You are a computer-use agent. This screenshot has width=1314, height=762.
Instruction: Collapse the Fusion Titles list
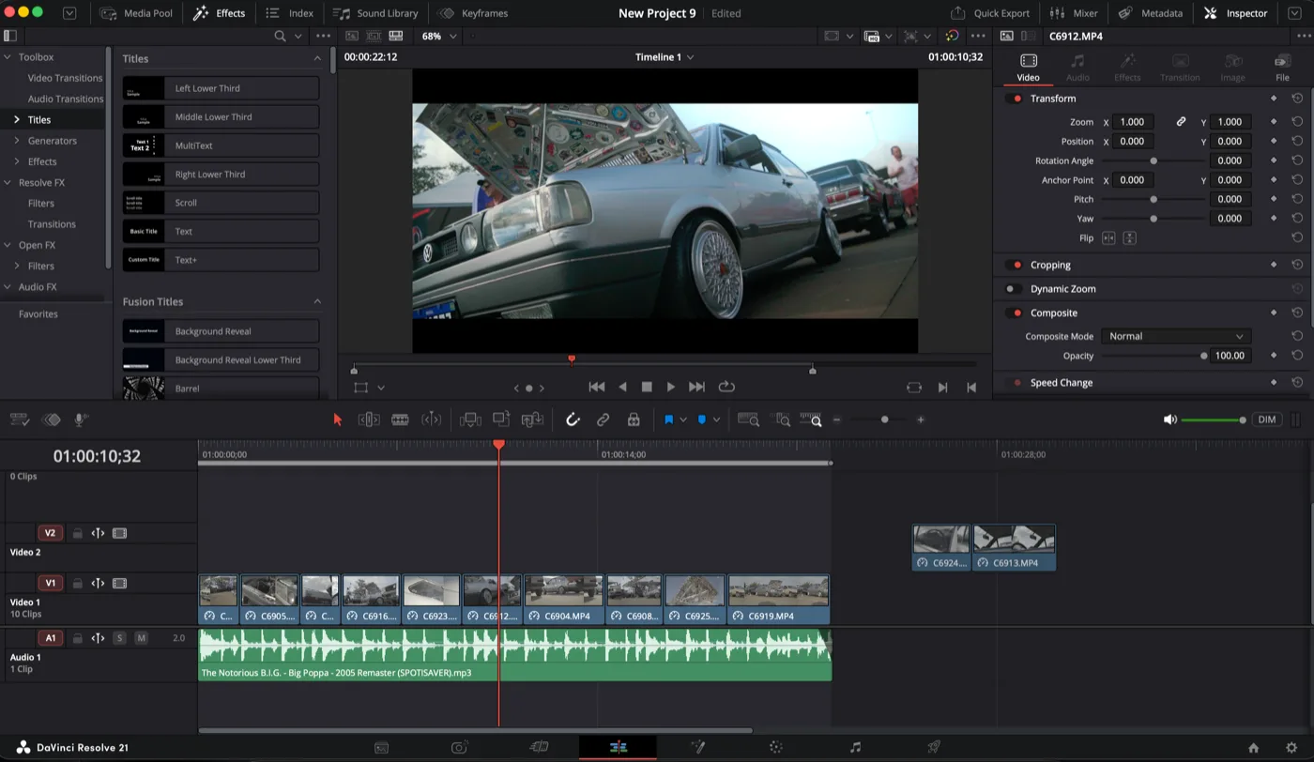point(317,301)
